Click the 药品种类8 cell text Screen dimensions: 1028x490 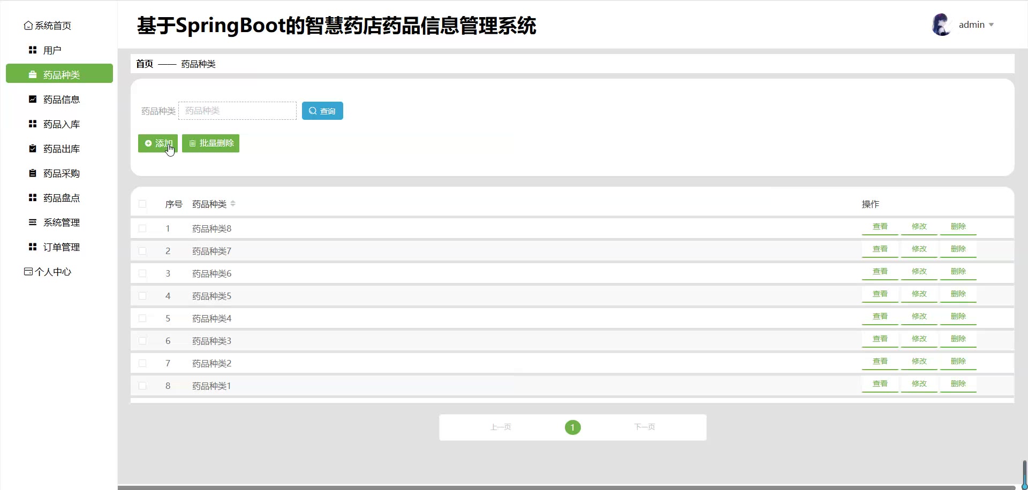212,229
